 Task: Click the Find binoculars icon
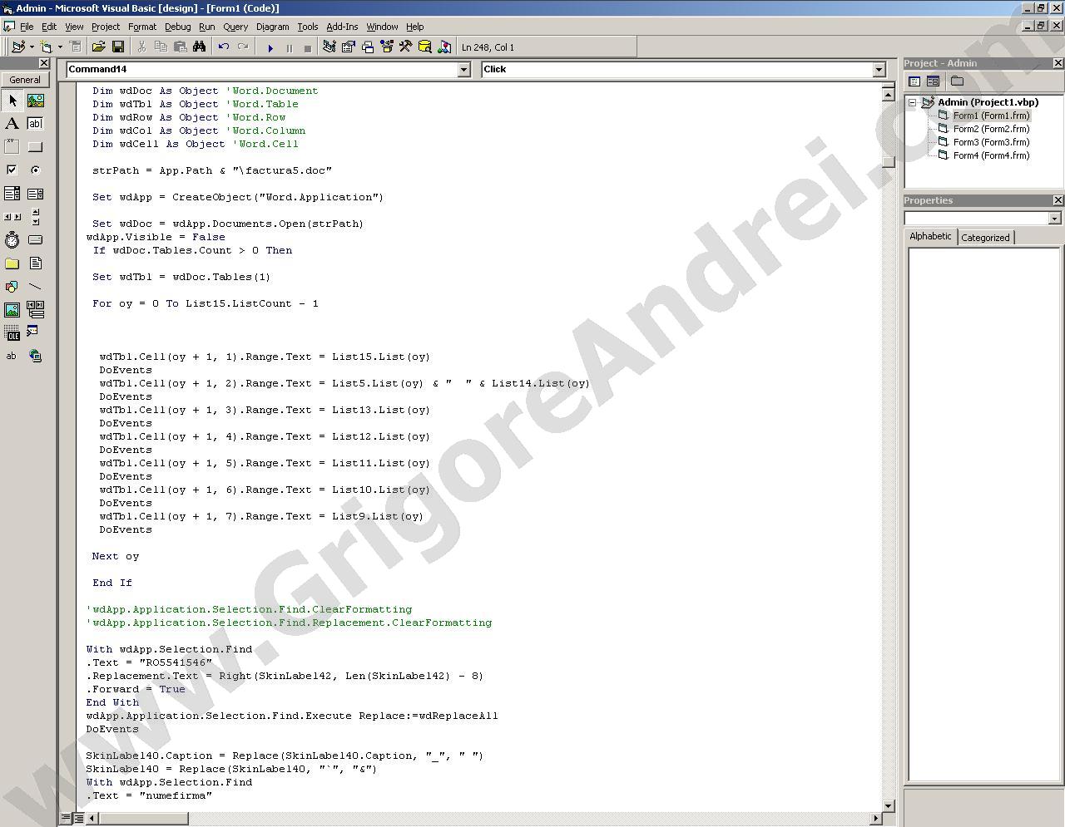(200, 47)
